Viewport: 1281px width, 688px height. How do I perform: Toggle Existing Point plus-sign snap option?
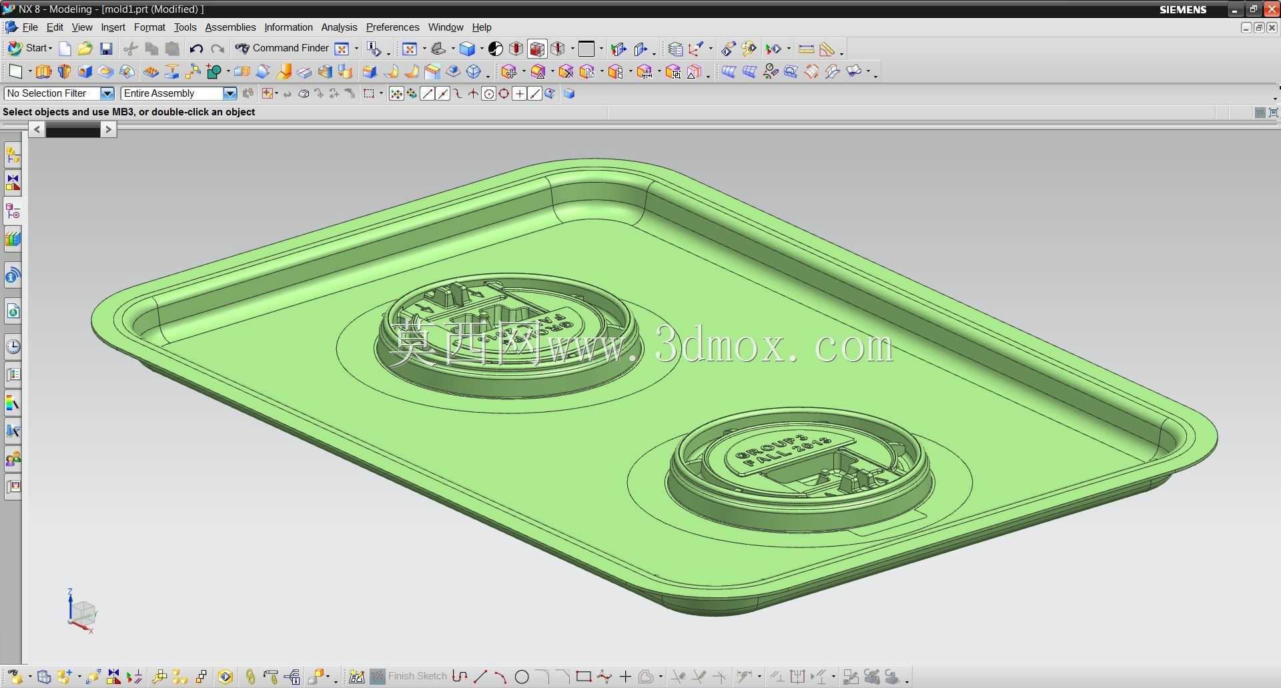click(x=519, y=93)
